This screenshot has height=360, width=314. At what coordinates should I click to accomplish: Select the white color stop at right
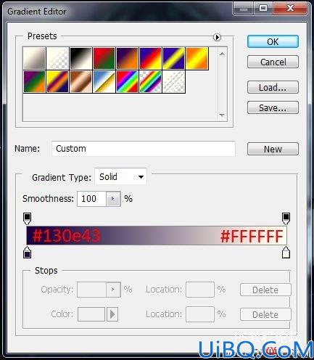click(286, 253)
